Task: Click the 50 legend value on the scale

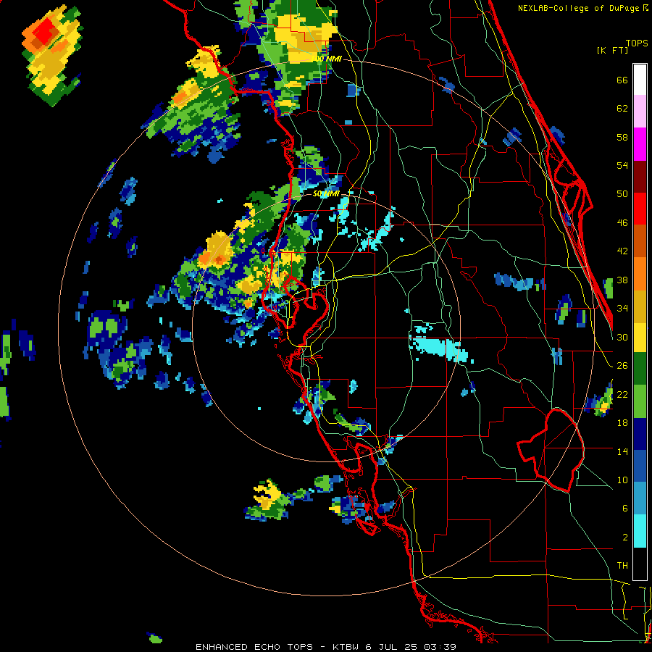Action: pos(622,193)
